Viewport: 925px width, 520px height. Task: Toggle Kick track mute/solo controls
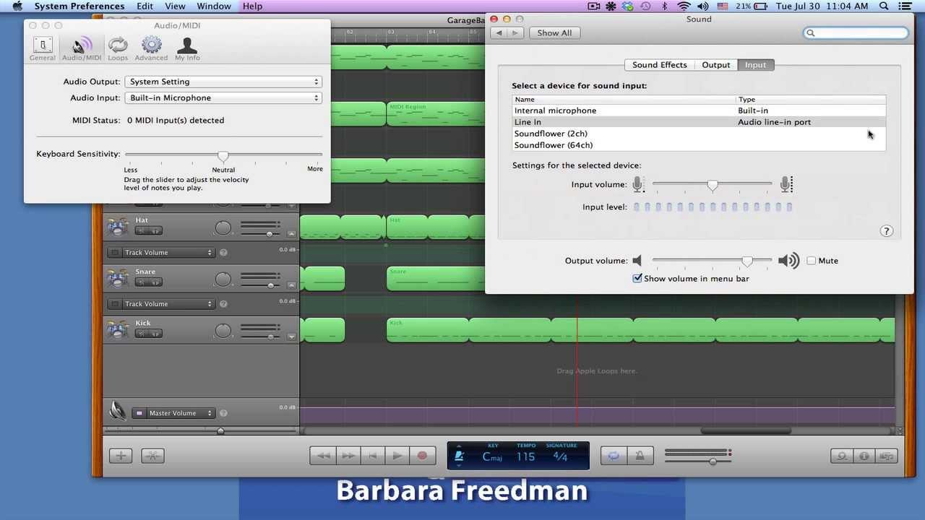coord(148,334)
